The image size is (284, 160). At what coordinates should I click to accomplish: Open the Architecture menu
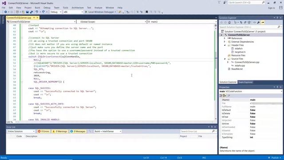pyautogui.click(x=78, y=8)
